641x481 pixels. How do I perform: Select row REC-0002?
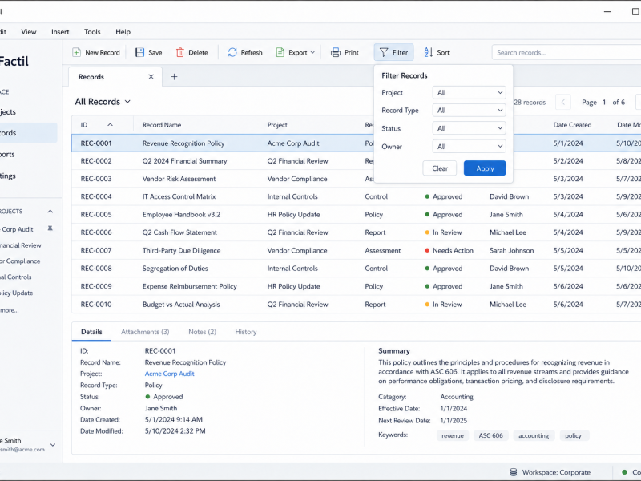pyautogui.click(x=356, y=161)
